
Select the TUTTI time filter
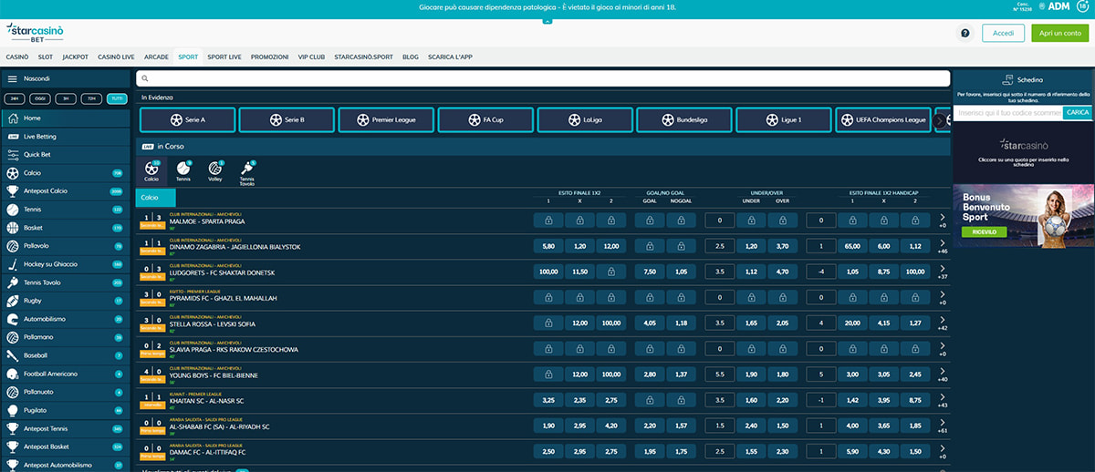pyautogui.click(x=117, y=98)
